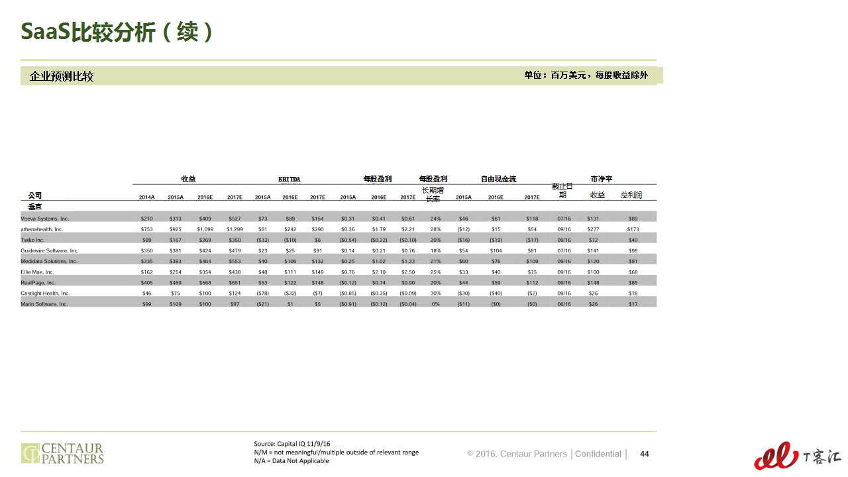Select the "RealPage, Inc." row label

tap(38, 282)
